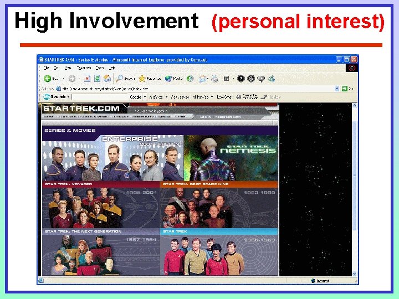The width and height of the screenshot is (399, 299).
Task: Click the green Back arrow button
Action: click(48, 79)
